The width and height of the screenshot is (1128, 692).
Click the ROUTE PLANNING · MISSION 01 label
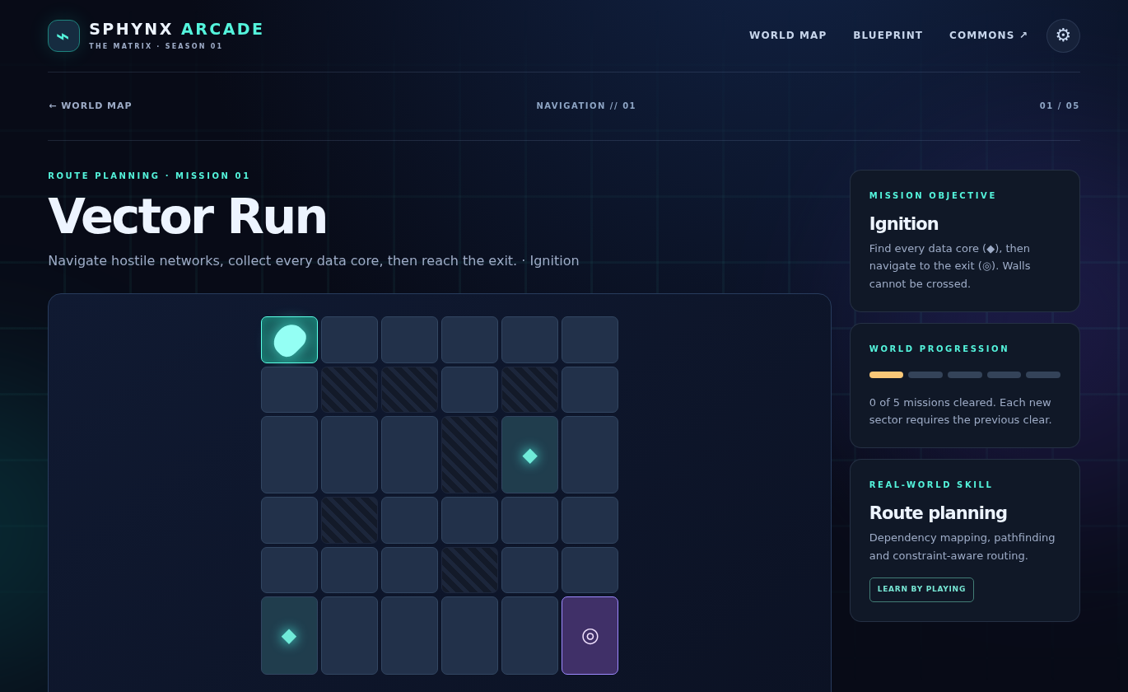[x=149, y=175]
